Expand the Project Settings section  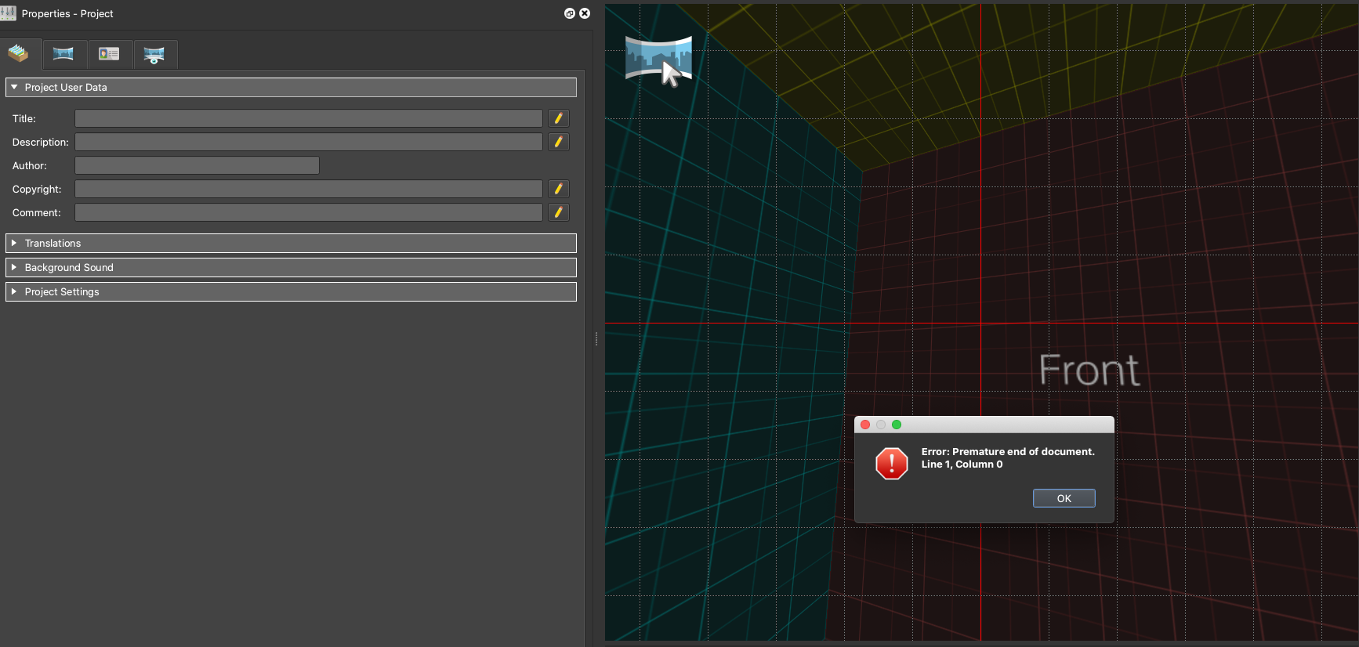coord(291,291)
